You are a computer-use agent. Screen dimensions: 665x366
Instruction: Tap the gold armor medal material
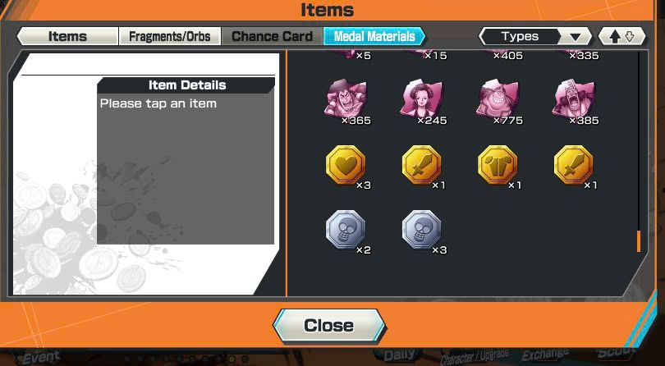(498, 165)
